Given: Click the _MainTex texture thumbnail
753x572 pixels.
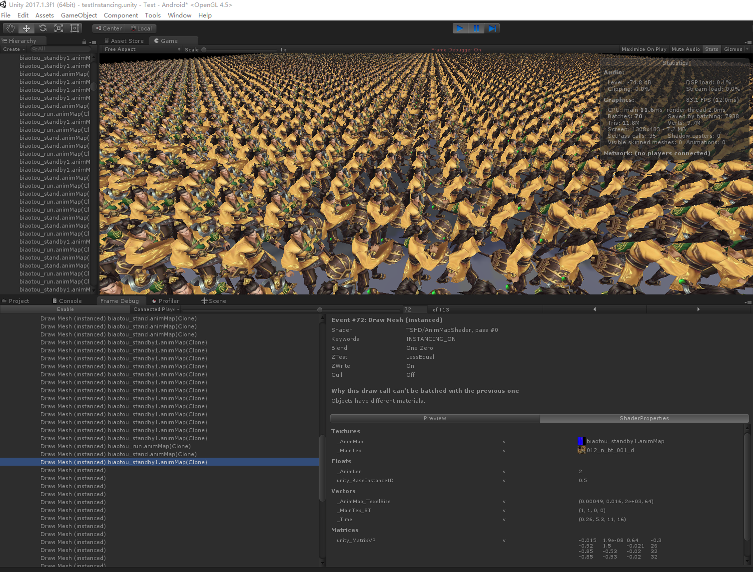Looking at the screenshot, I should (581, 450).
